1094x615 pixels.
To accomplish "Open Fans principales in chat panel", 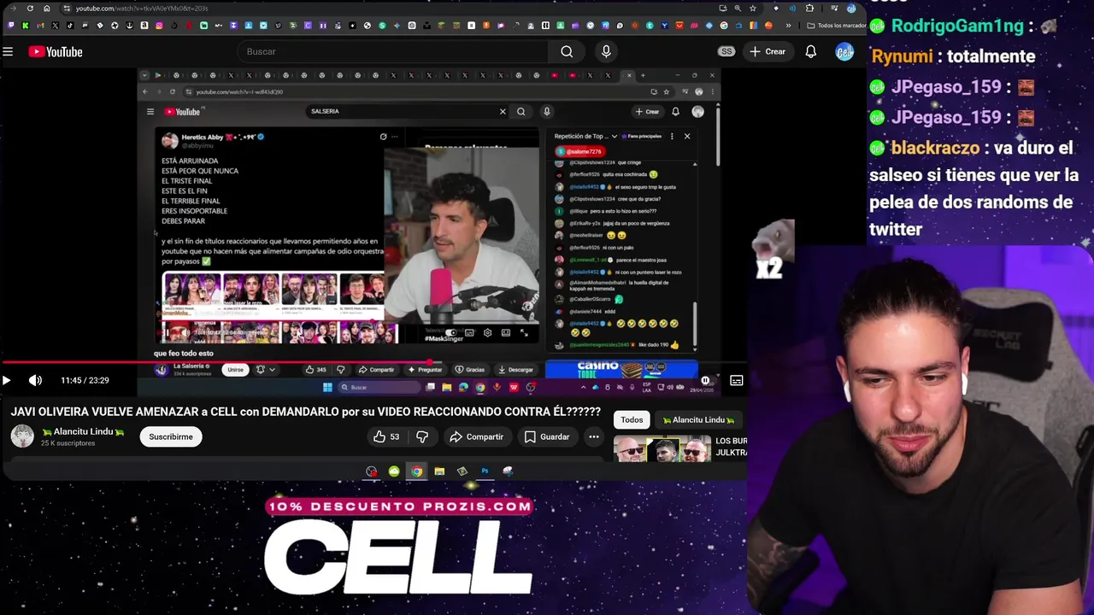I will (x=640, y=136).
